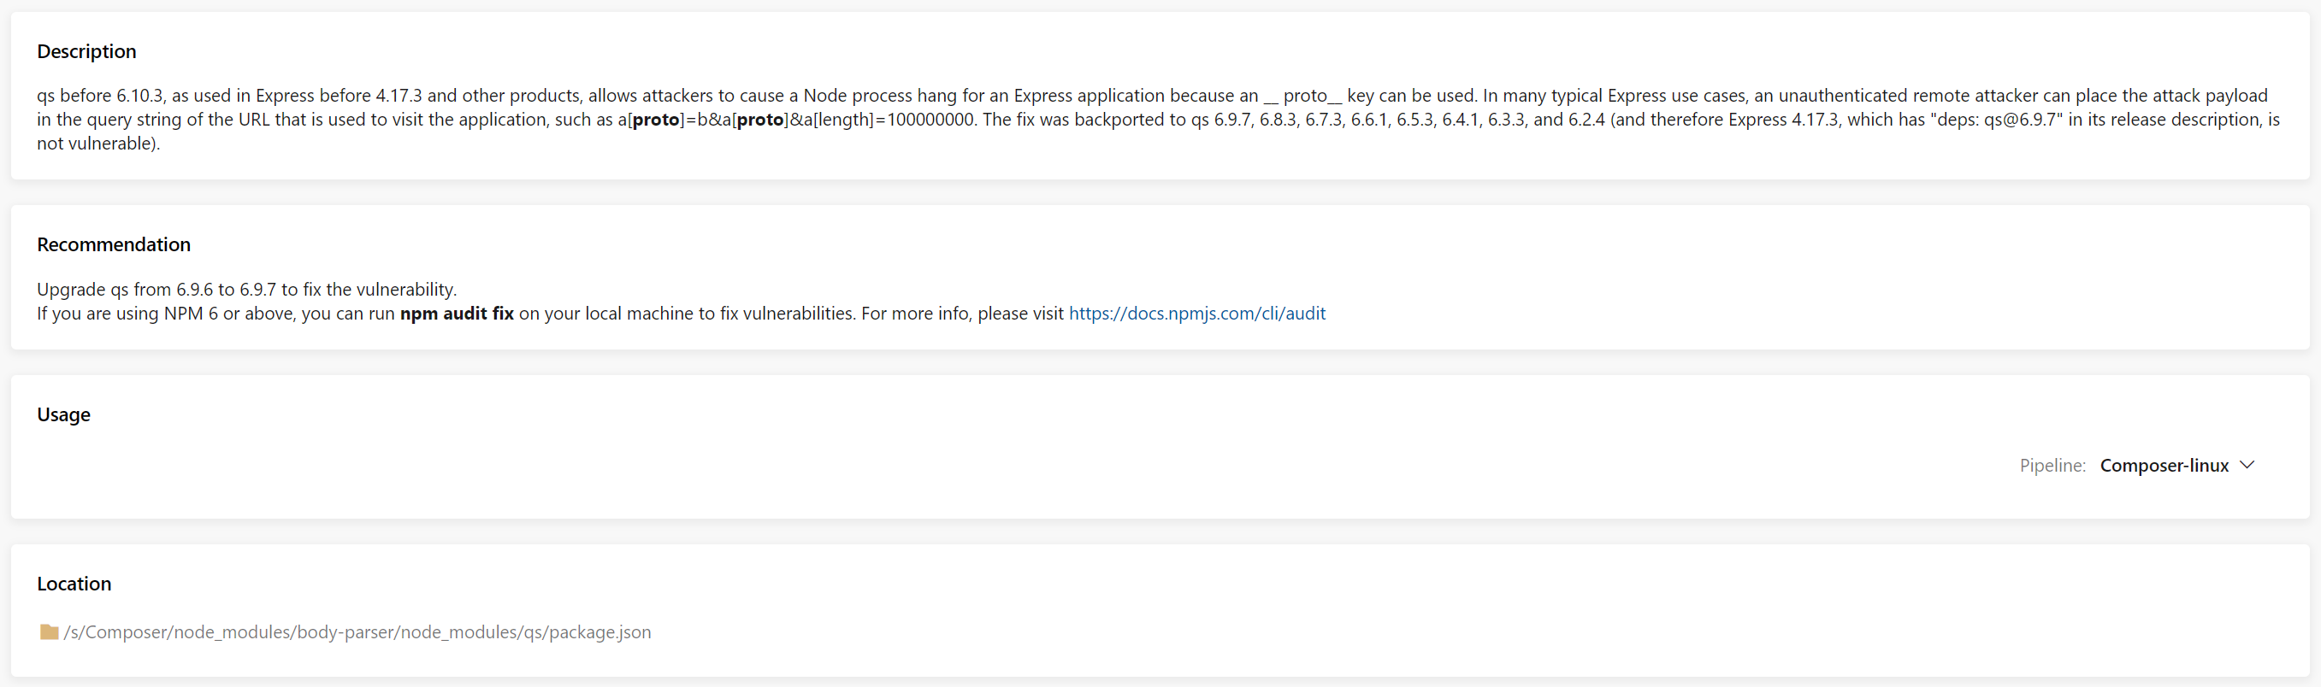Click the Description section heading
This screenshot has height=687, width=2321.
pyautogui.click(x=86, y=51)
